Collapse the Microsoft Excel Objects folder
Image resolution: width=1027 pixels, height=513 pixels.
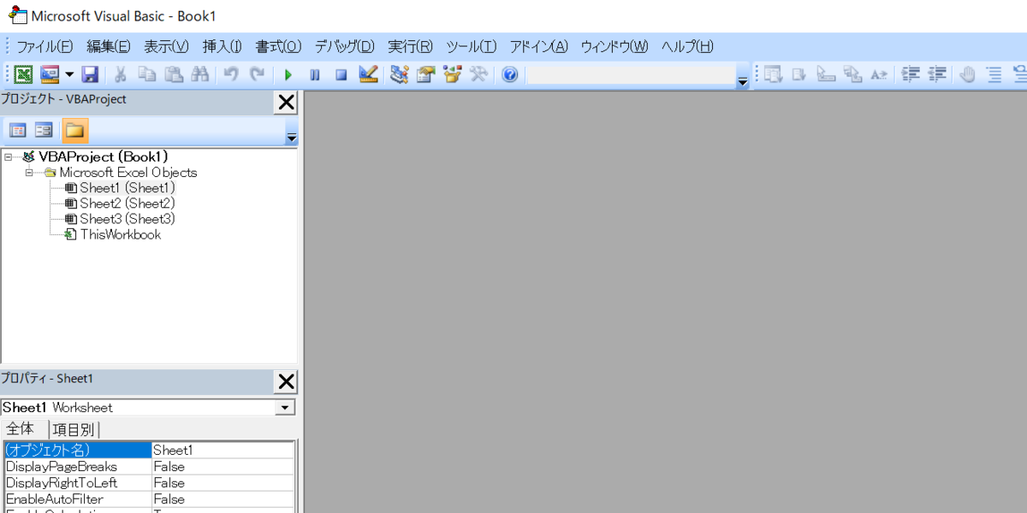(x=30, y=172)
